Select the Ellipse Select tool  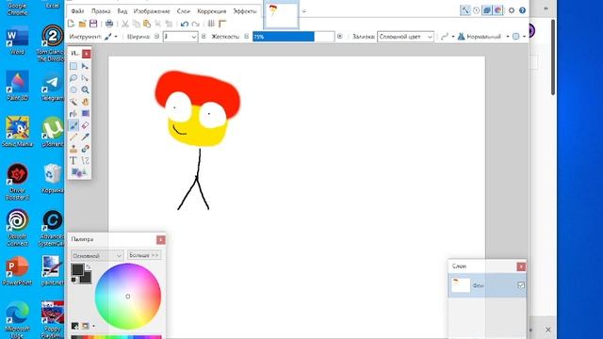click(x=73, y=90)
